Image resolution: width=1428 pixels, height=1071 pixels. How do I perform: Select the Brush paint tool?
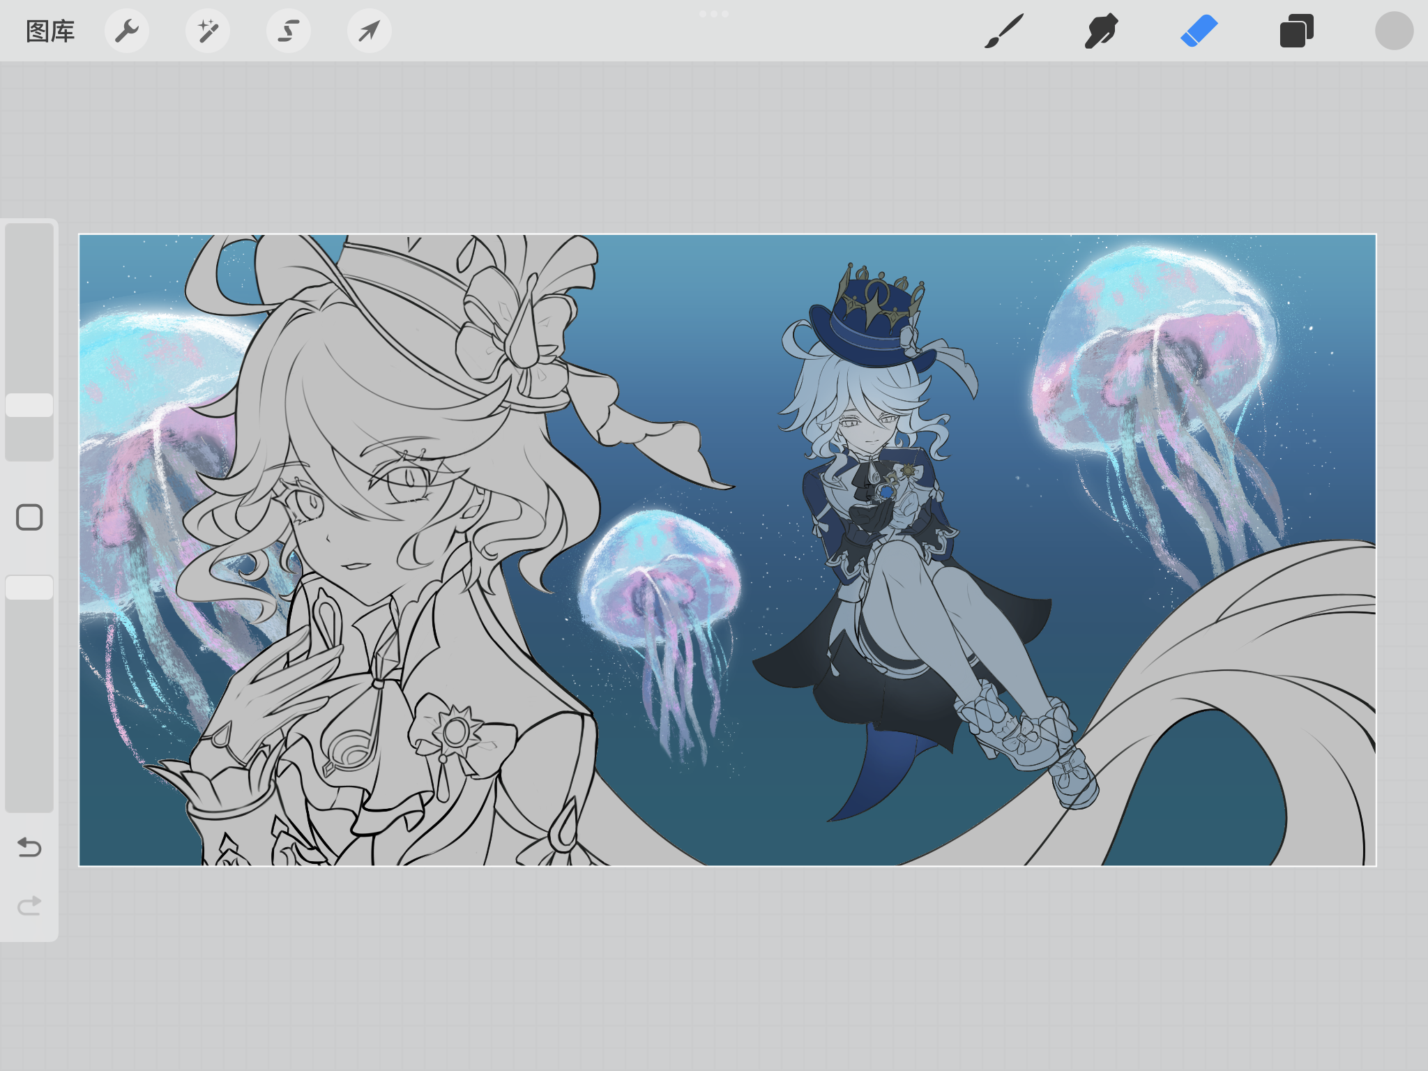point(1004,31)
